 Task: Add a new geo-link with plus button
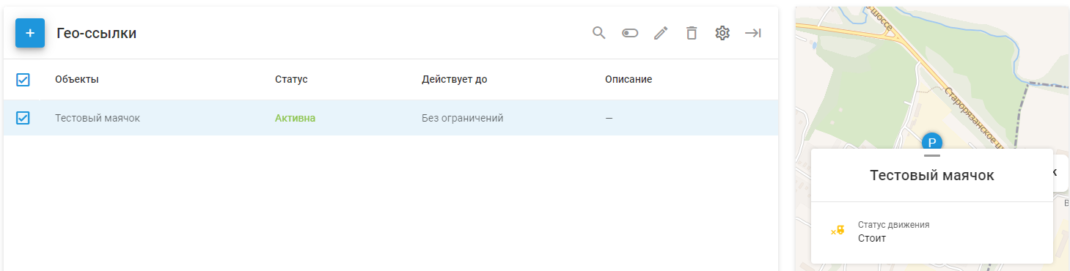[x=30, y=33]
